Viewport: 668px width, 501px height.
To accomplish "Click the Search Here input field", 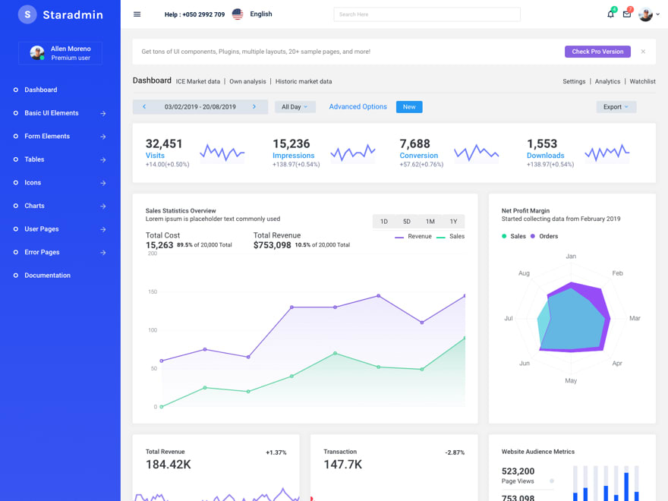I will pos(427,14).
